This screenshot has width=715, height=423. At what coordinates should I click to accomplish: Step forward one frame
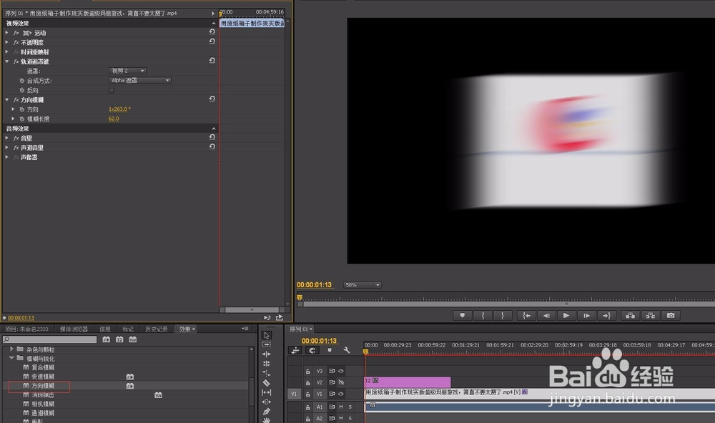(x=586, y=315)
